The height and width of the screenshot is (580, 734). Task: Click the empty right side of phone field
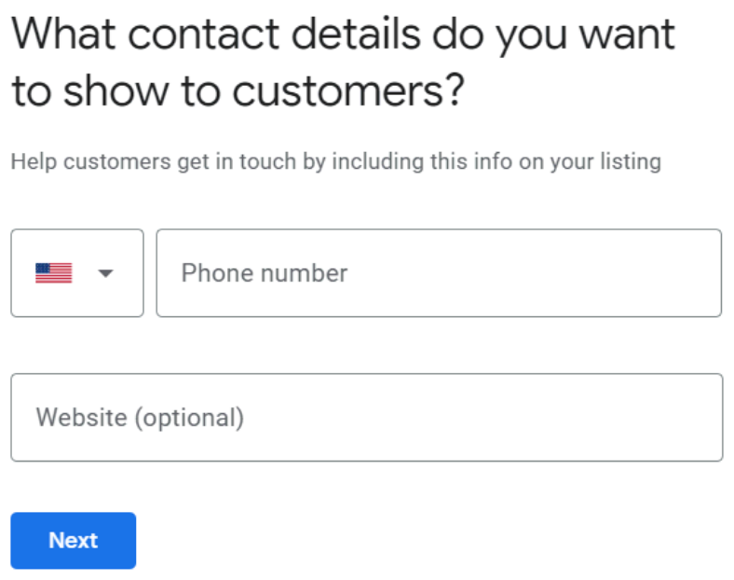(x=633, y=273)
